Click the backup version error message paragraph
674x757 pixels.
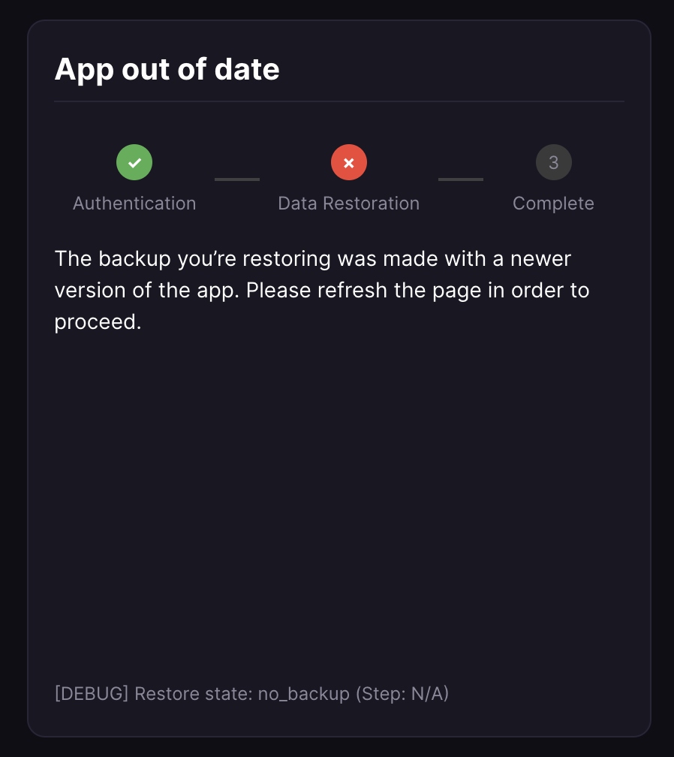click(323, 290)
